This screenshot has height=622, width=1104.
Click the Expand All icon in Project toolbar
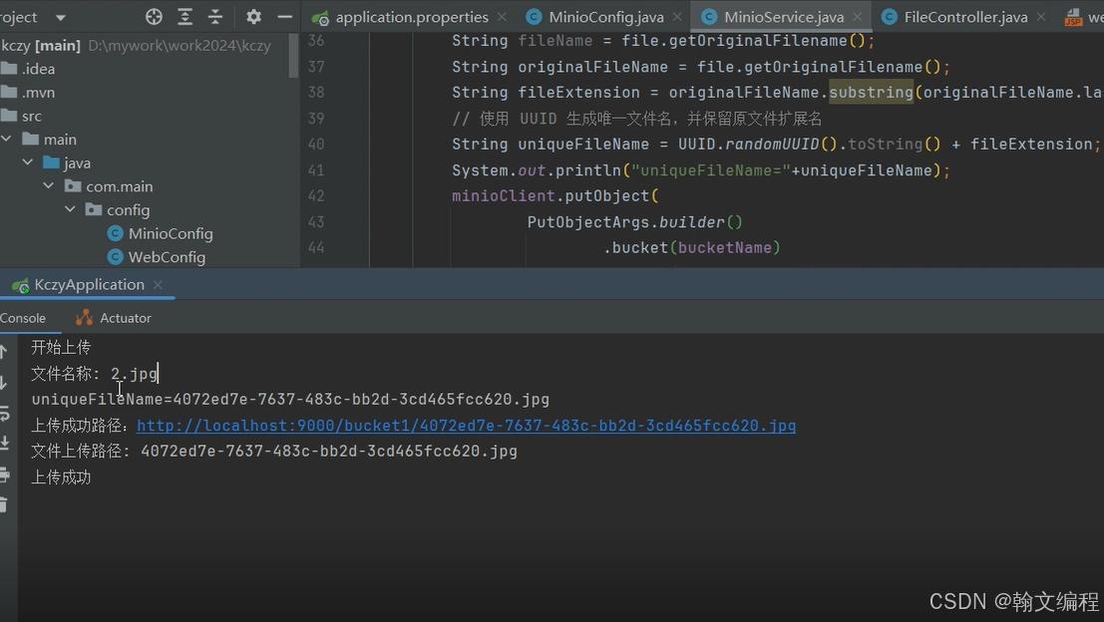[x=184, y=17]
